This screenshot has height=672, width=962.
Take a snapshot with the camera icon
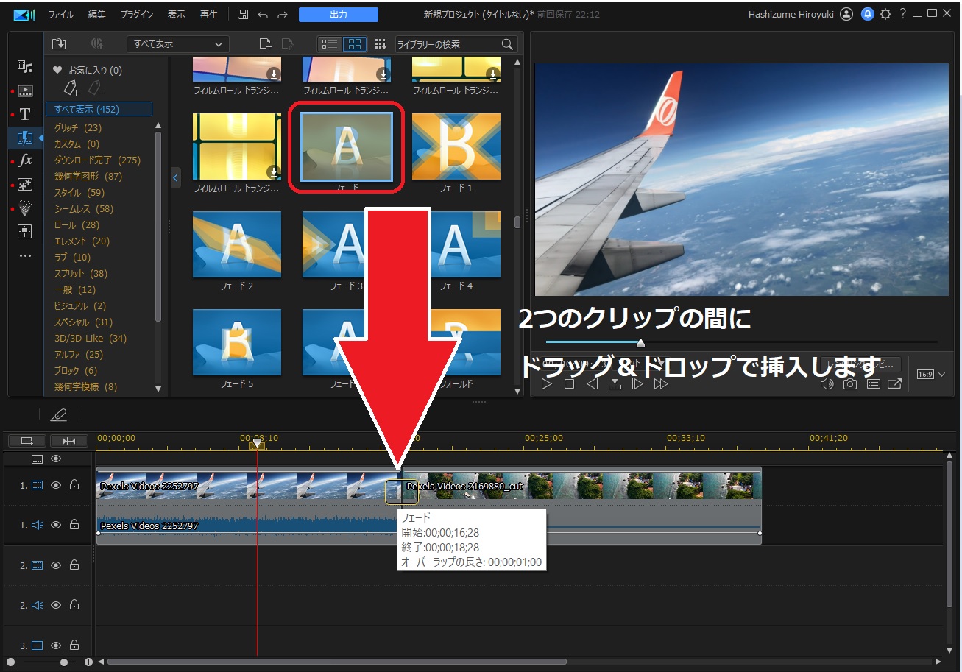coord(850,383)
